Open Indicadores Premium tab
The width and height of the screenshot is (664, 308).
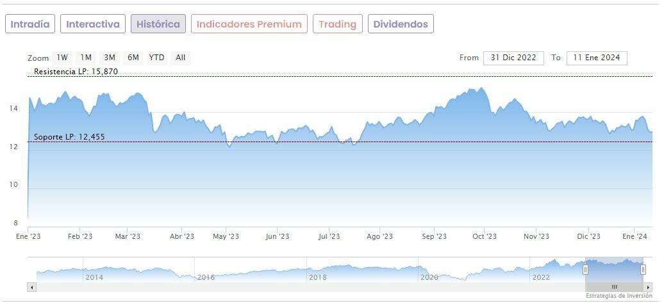point(249,24)
